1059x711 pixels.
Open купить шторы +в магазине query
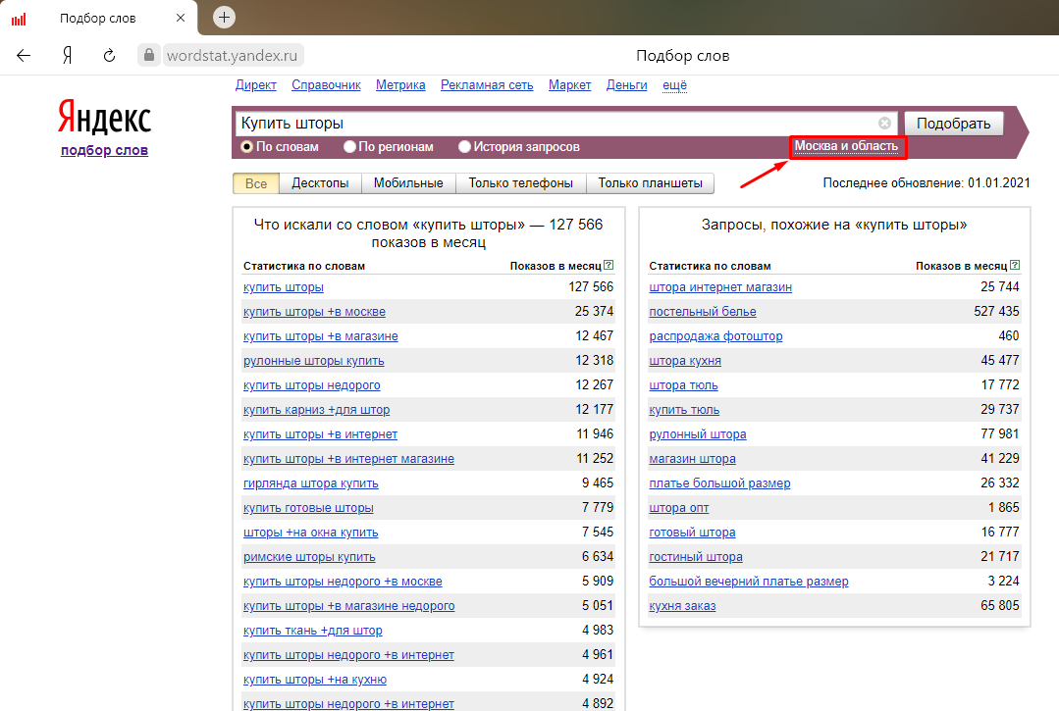pyautogui.click(x=320, y=336)
